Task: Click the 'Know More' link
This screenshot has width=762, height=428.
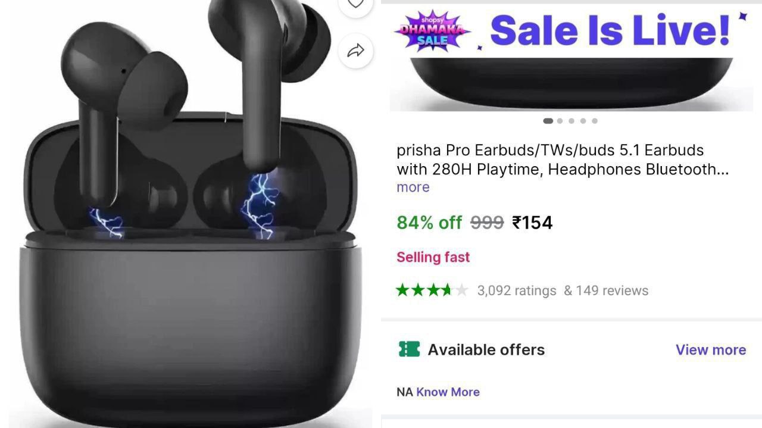Action: [448, 392]
